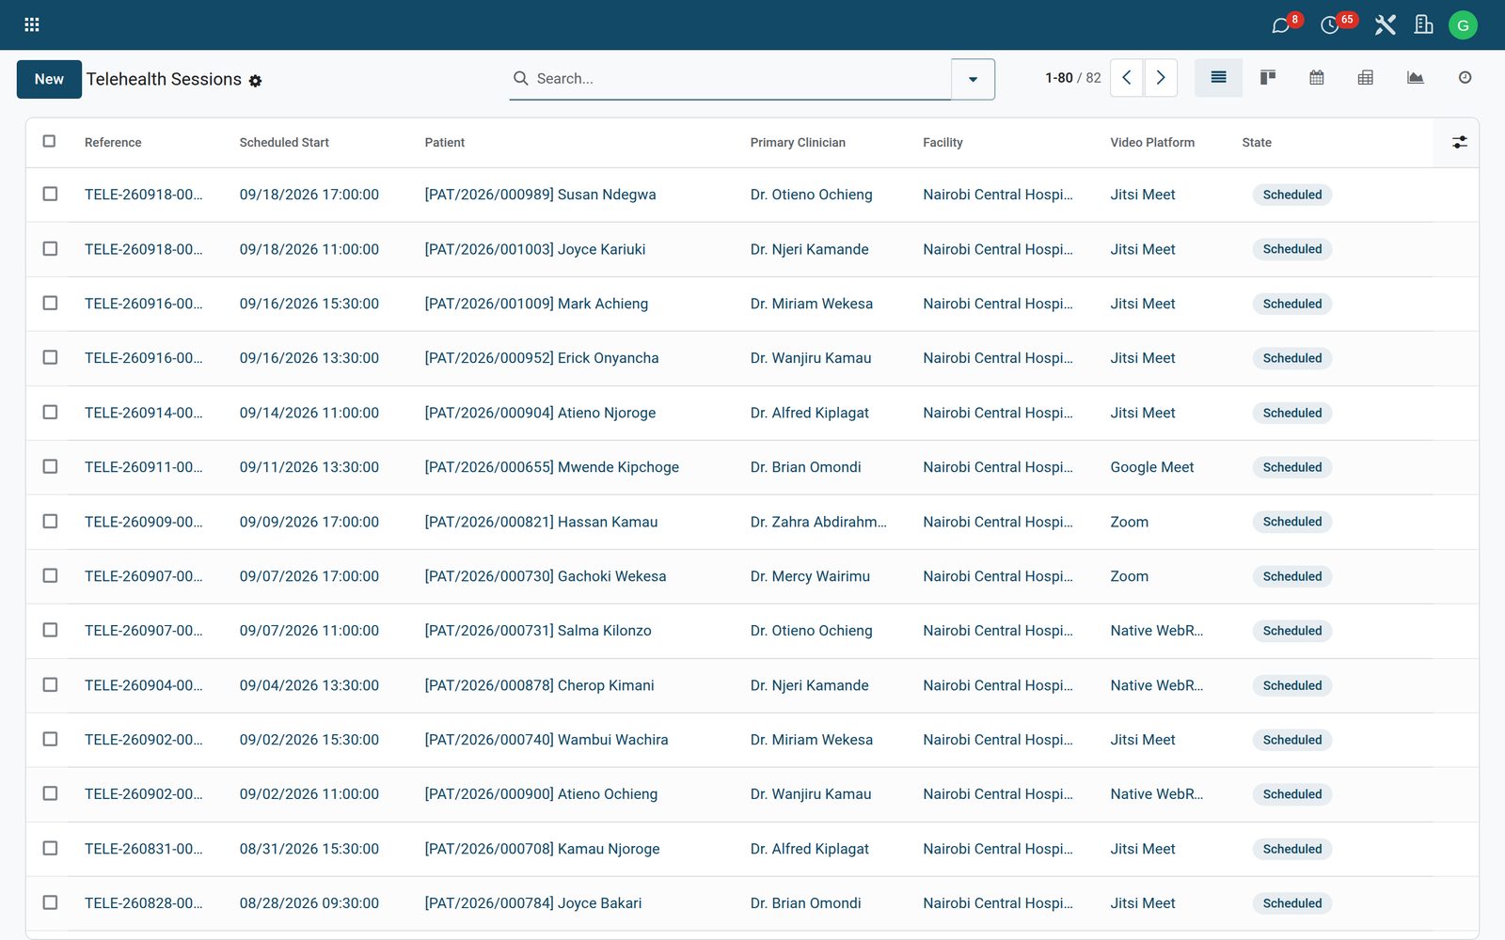
Task: Switch to pivot table view
Action: (x=1366, y=78)
